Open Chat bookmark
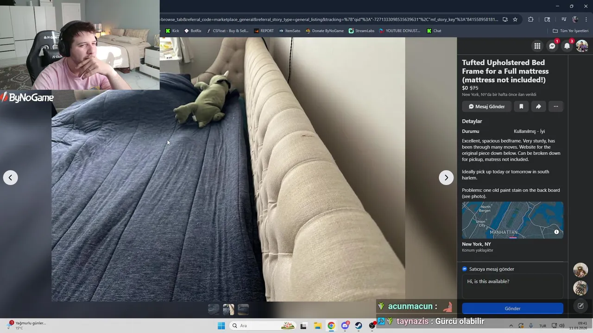The width and height of the screenshot is (593, 333). pyautogui.click(x=434, y=31)
